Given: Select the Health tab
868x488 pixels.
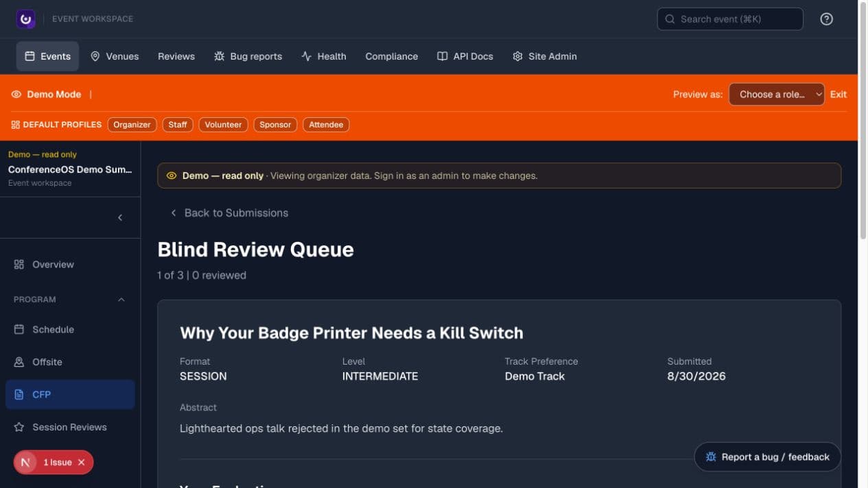Looking at the screenshot, I should click(323, 56).
